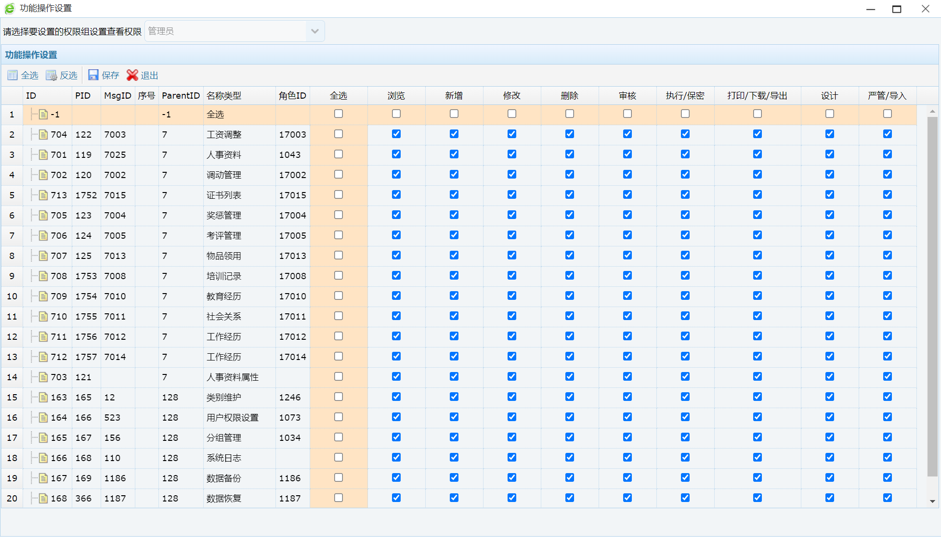This screenshot has width=941, height=540.
Task: Click the document icon in row 数据备份
Action: coord(43,478)
